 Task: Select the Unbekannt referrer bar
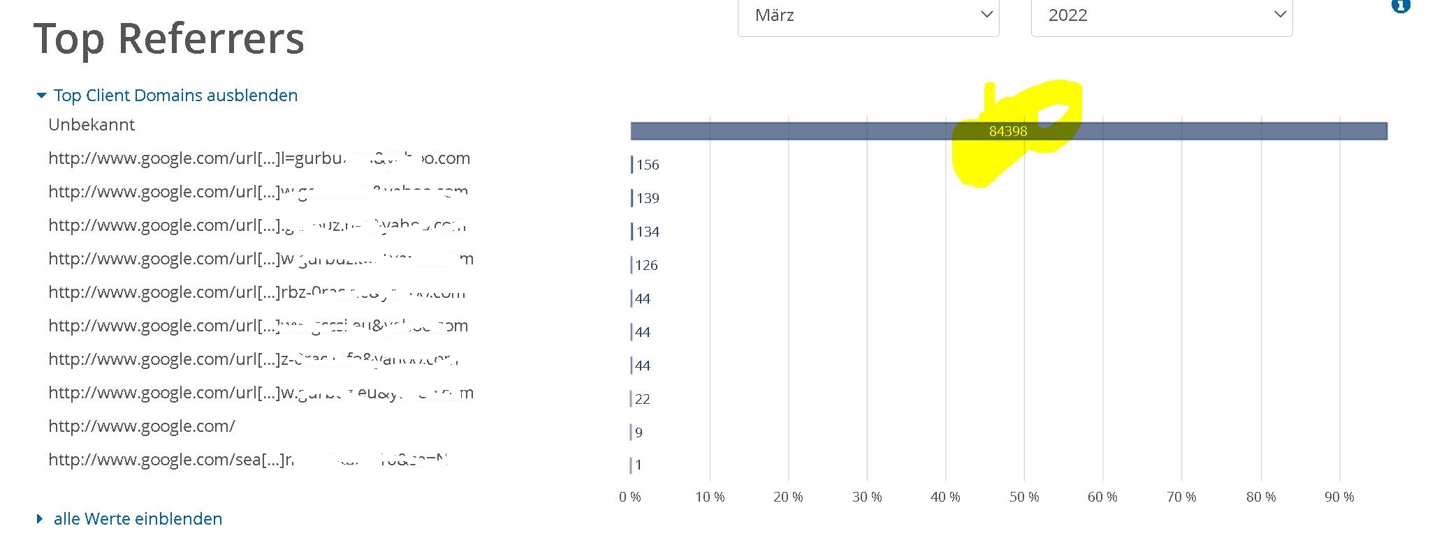click(1009, 131)
